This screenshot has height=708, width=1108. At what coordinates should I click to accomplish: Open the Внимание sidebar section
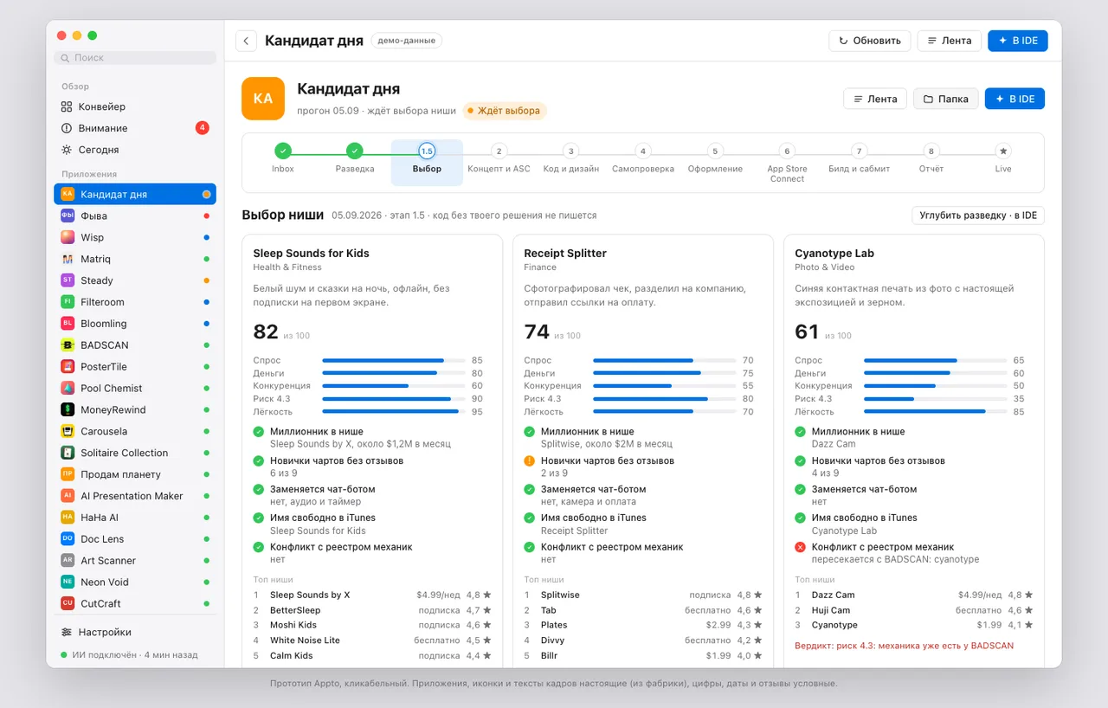pyautogui.click(x=135, y=128)
